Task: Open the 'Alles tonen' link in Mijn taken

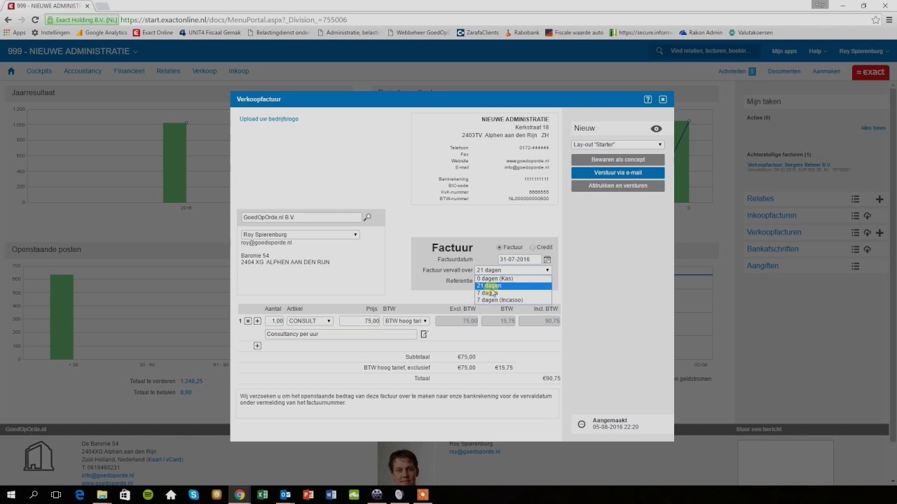Action: click(873, 129)
